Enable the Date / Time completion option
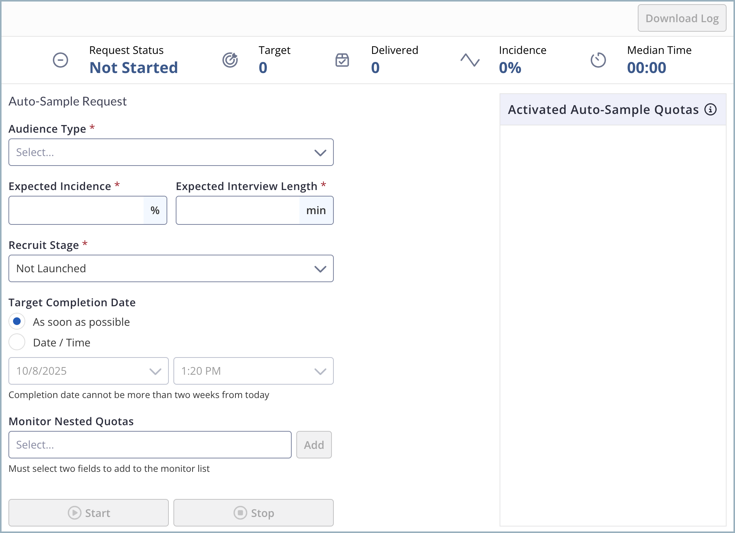735x533 pixels. tap(17, 342)
